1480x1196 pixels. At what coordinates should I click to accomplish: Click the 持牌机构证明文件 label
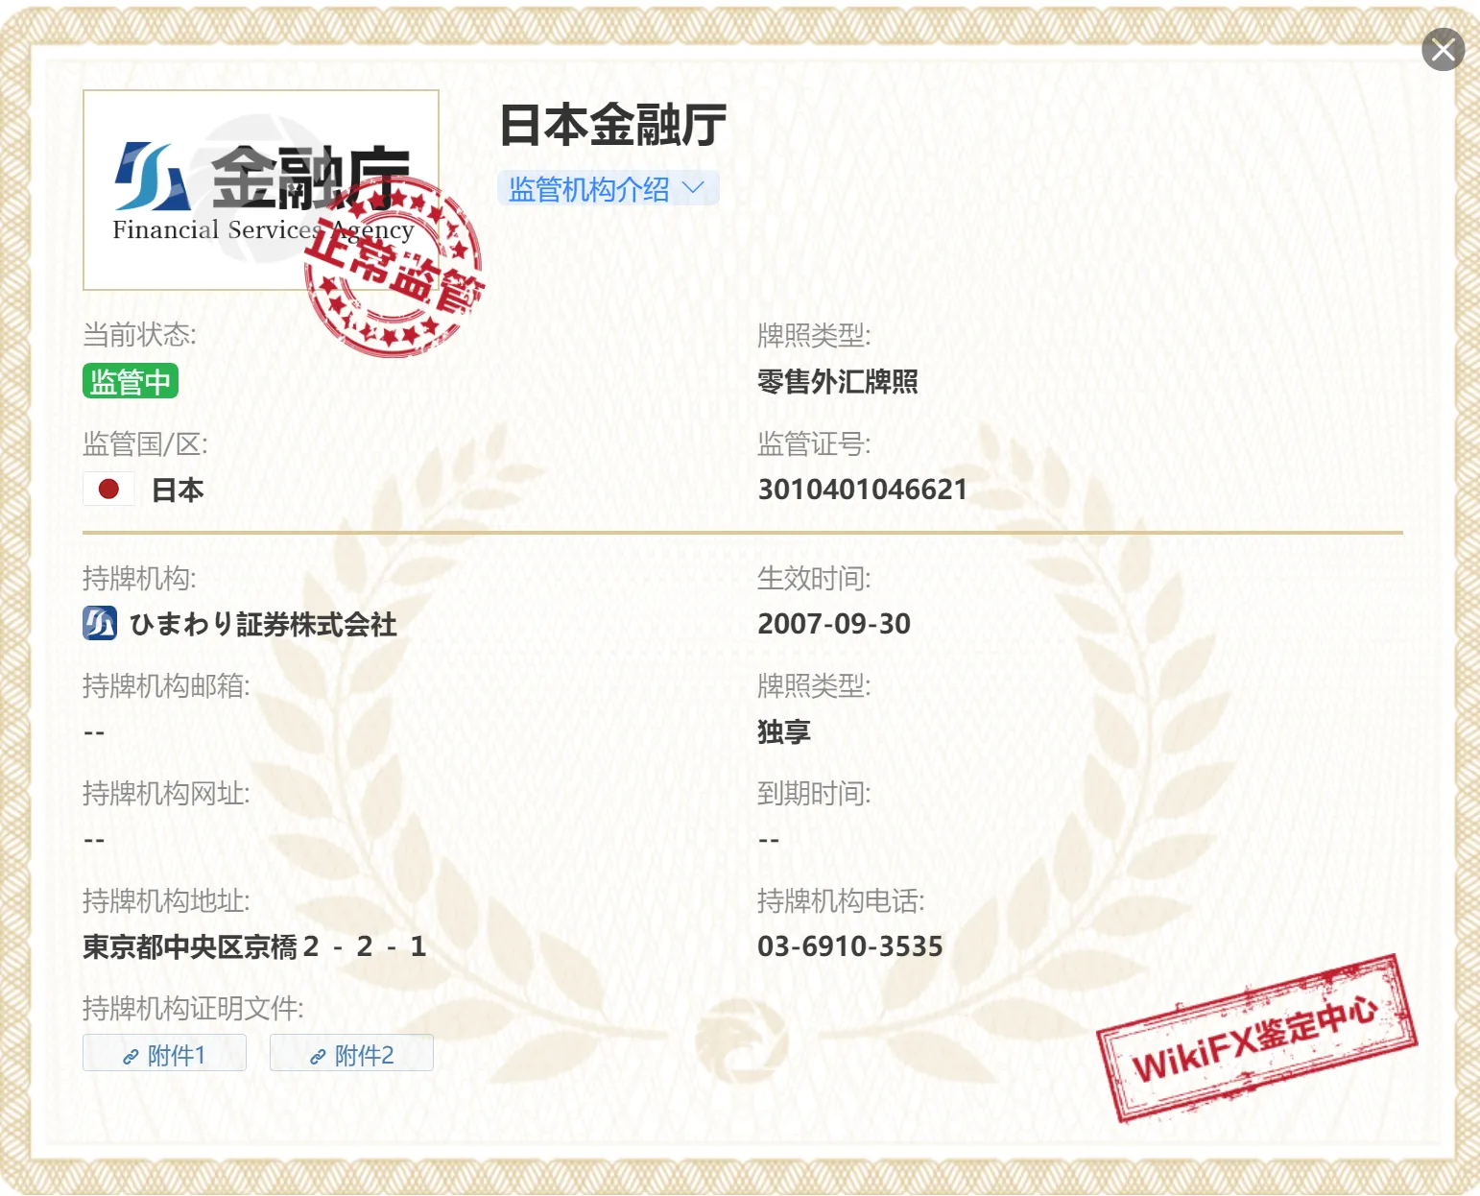[193, 1008]
